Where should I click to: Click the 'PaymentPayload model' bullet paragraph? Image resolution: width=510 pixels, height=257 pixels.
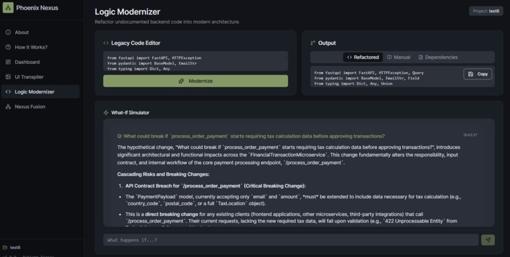pyautogui.click(x=293, y=200)
